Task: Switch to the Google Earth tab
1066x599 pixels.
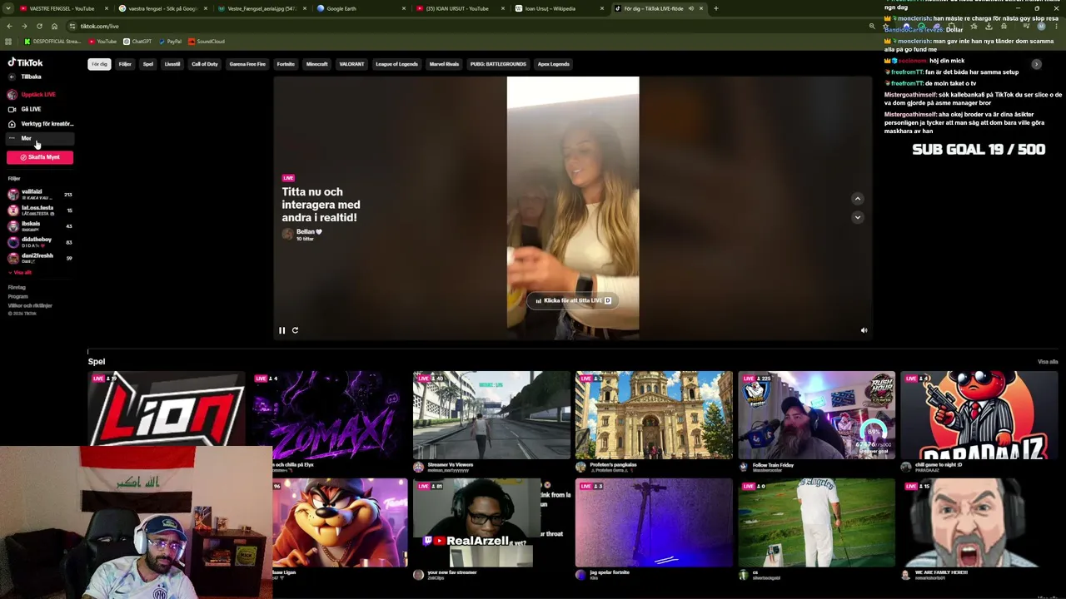Action: [360, 8]
